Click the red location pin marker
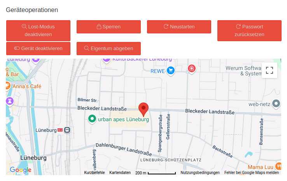 [143, 109]
